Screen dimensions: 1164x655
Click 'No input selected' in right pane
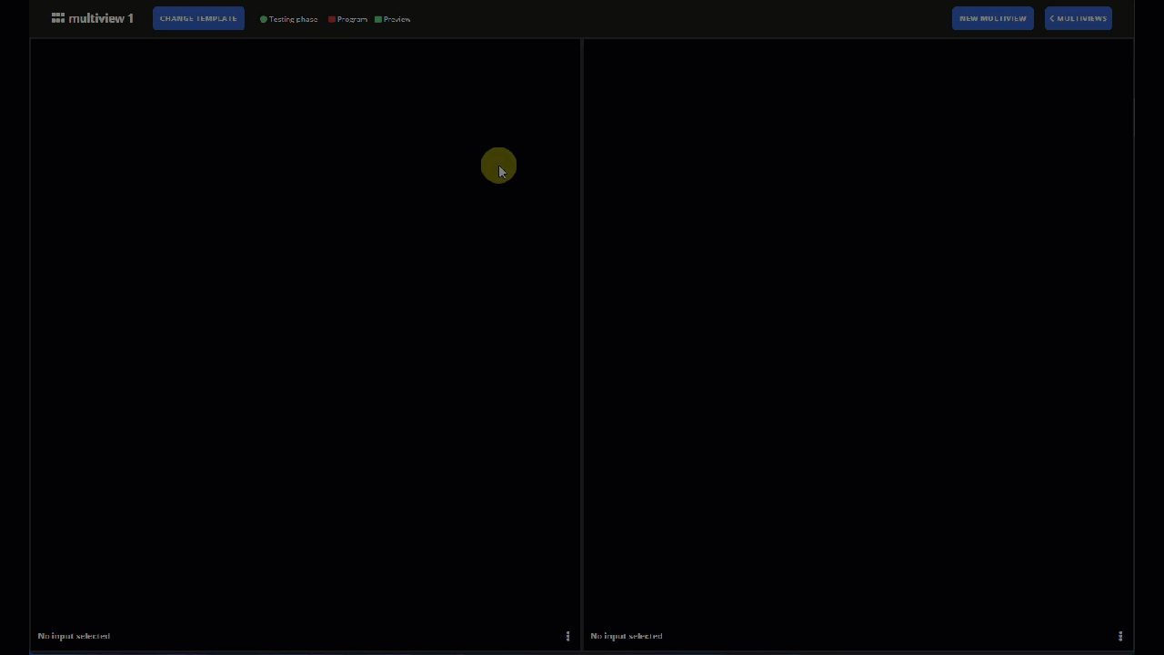(627, 636)
